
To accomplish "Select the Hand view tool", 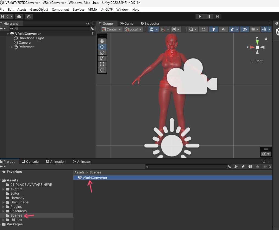I will point(102,41).
